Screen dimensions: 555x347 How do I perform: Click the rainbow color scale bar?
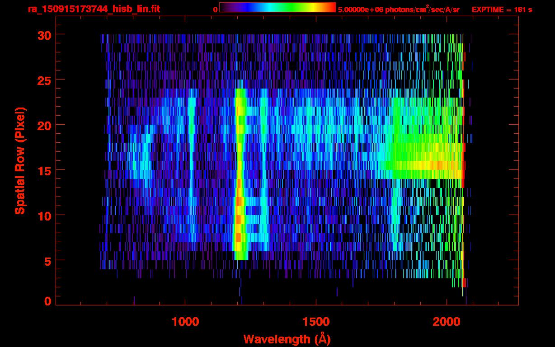pos(277,8)
